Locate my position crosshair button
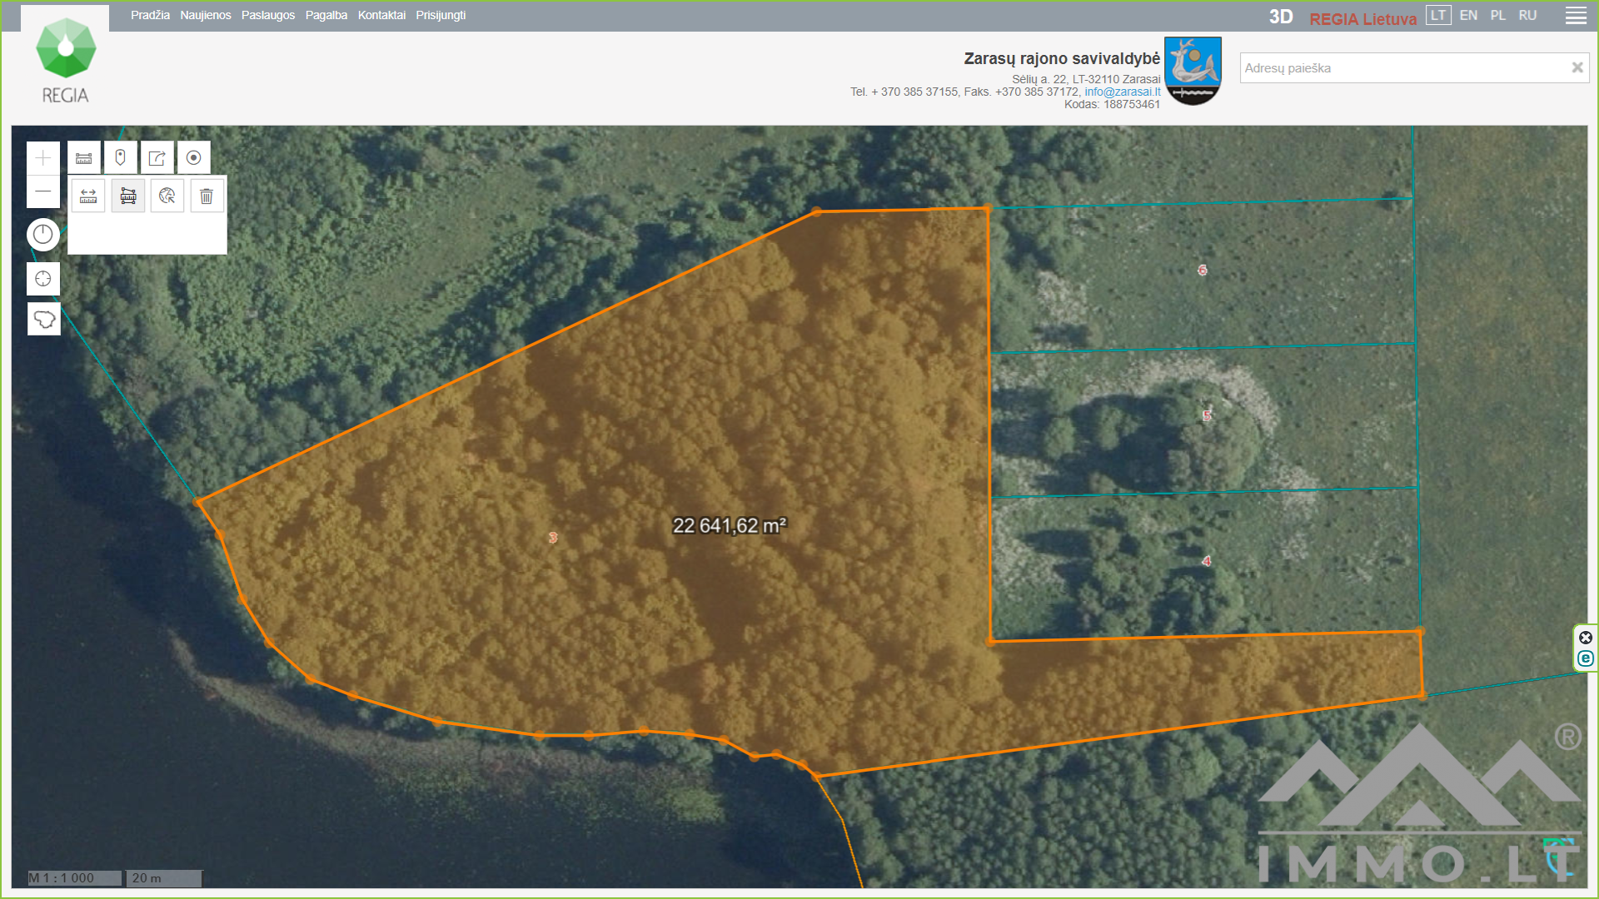Image resolution: width=1599 pixels, height=899 pixels. click(43, 279)
